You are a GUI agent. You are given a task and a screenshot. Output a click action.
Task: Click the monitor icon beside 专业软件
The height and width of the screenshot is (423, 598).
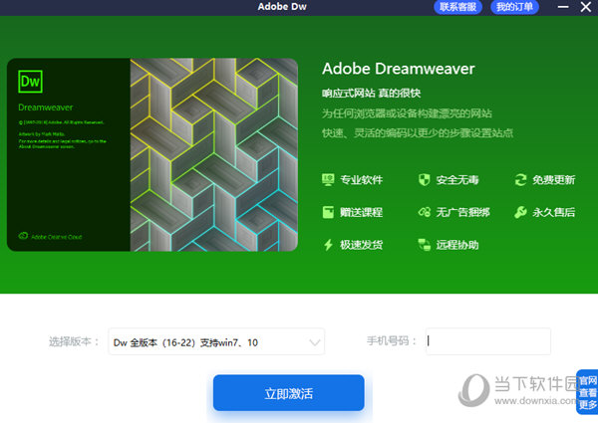click(x=328, y=180)
